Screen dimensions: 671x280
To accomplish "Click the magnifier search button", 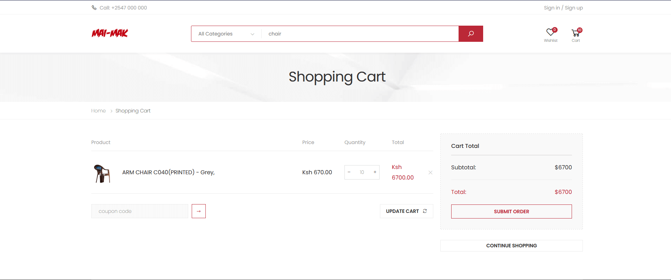I will coord(471,34).
